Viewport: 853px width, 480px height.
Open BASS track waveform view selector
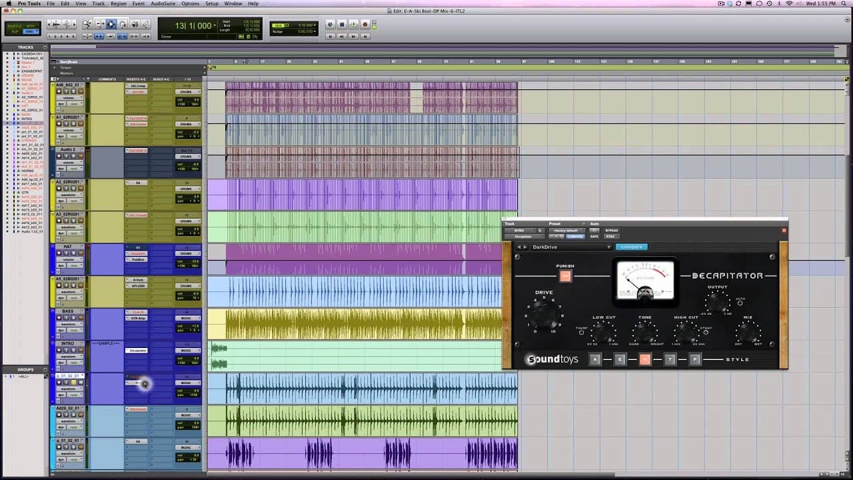69,325
